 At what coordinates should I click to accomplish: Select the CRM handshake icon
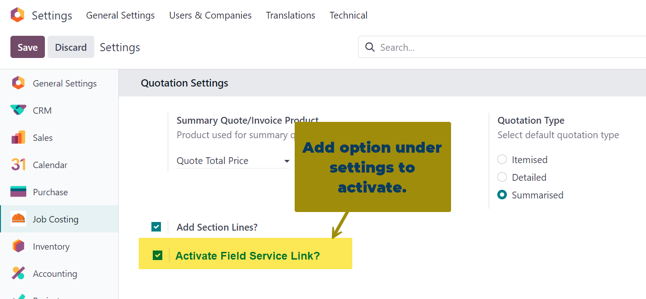[x=18, y=110]
